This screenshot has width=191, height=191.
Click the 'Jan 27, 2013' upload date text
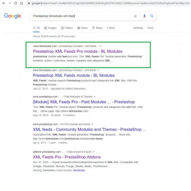[40, 89]
